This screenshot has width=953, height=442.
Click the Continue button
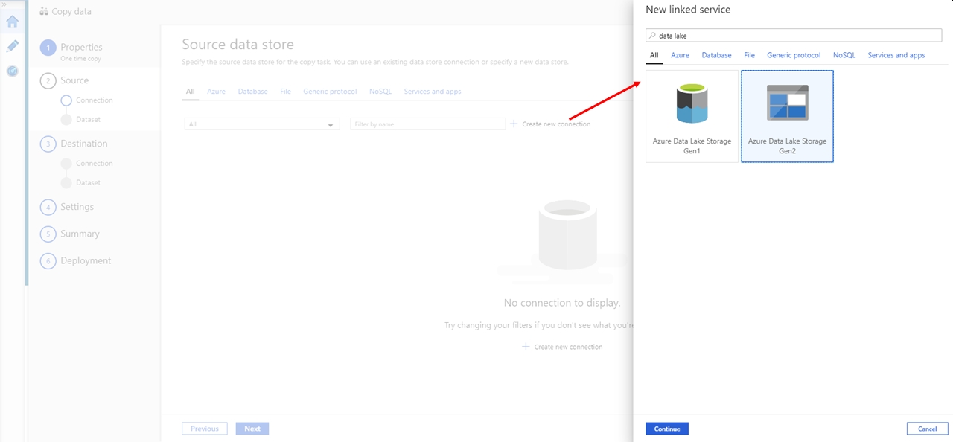point(666,428)
